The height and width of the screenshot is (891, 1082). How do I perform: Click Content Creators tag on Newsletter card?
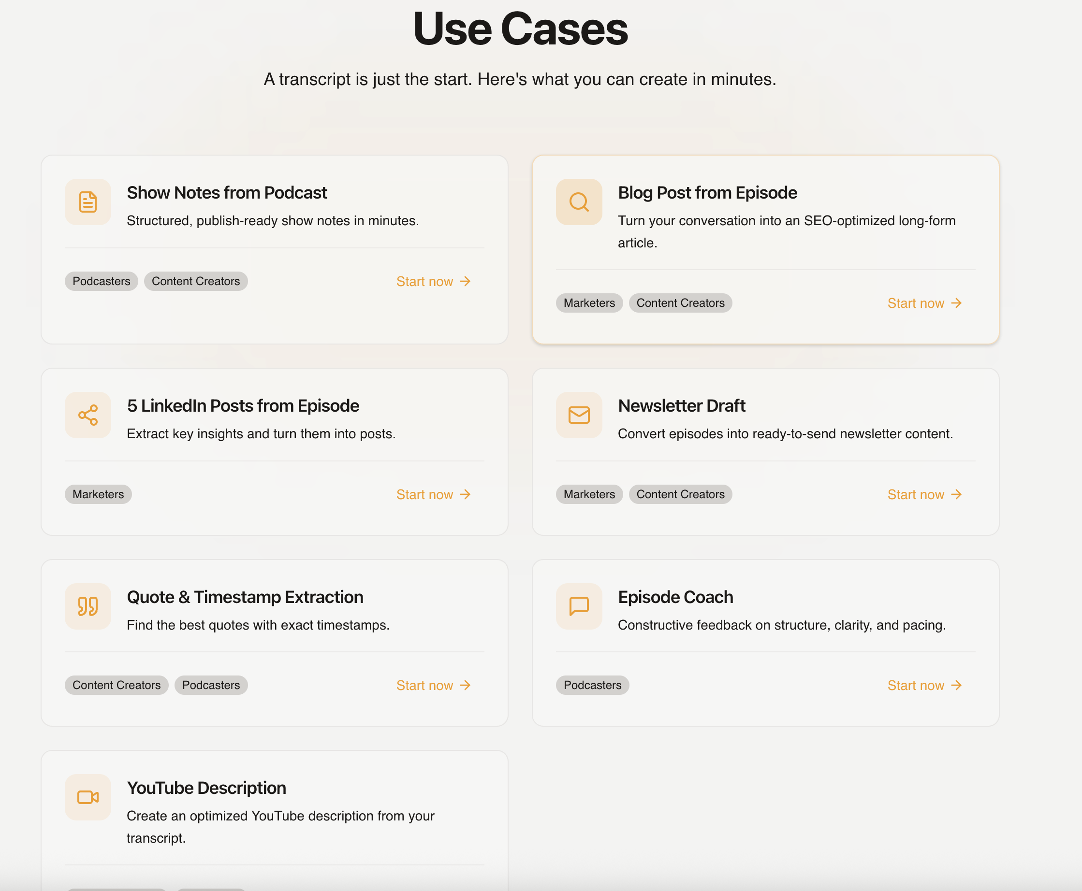680,494
